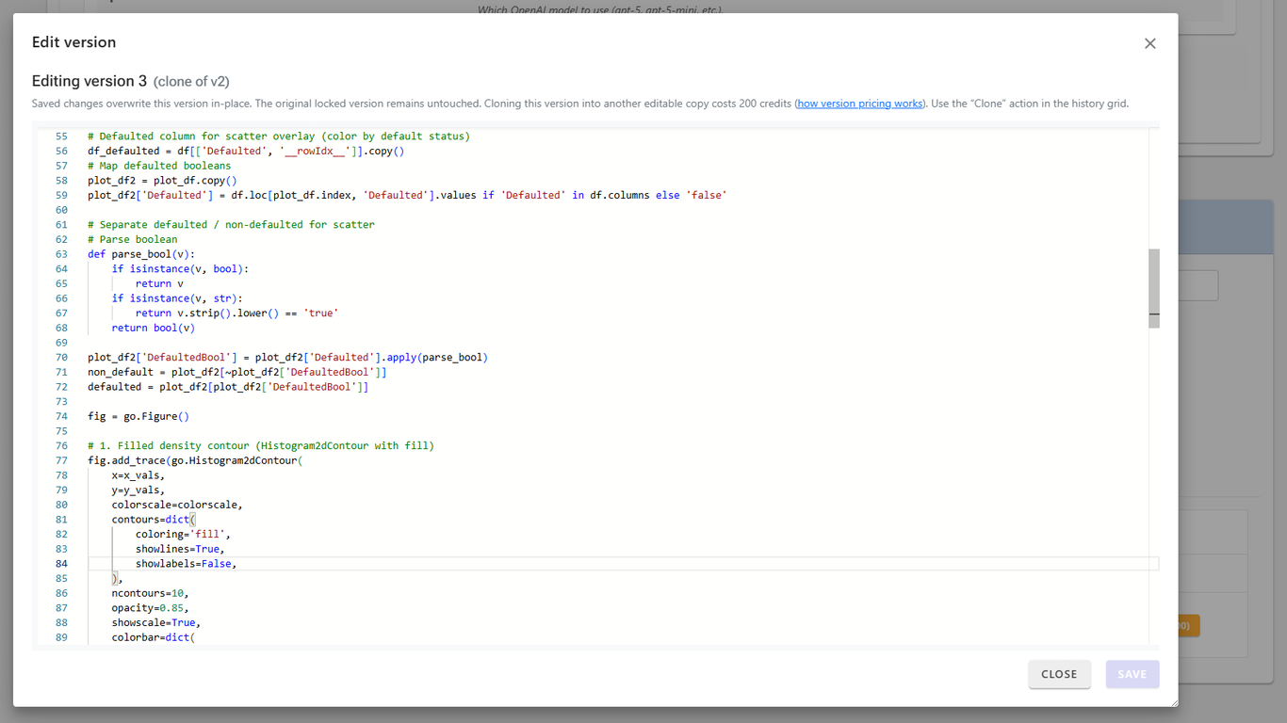Click the '# Parse boolean' comment
The image size is (1287, 723).
click(x=133, y=239)
